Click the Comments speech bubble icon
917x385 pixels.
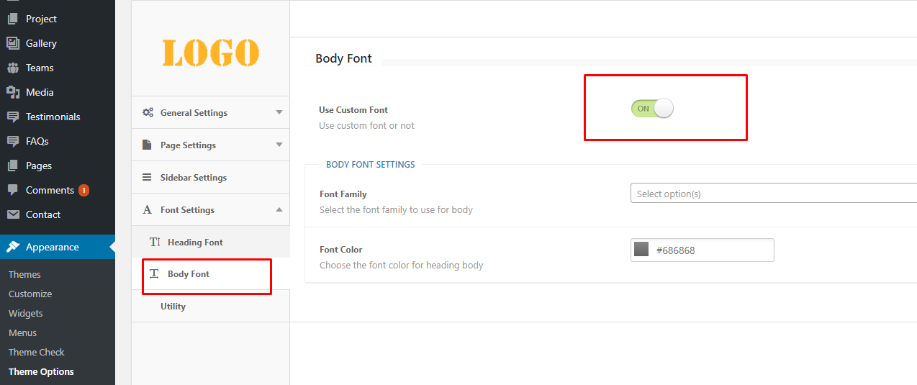pos(13,190)
